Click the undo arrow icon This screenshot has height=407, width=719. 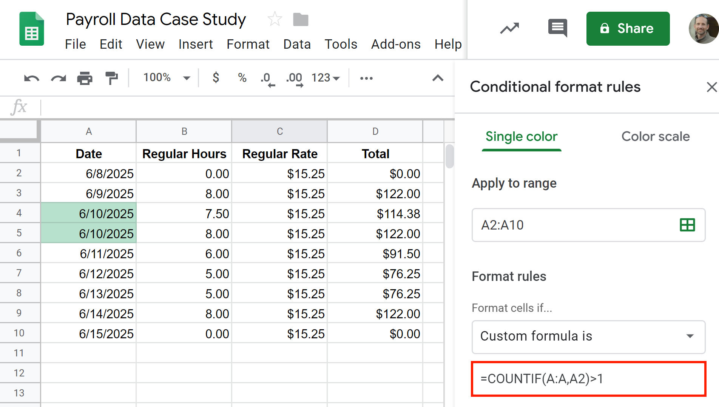coord(31,78)
